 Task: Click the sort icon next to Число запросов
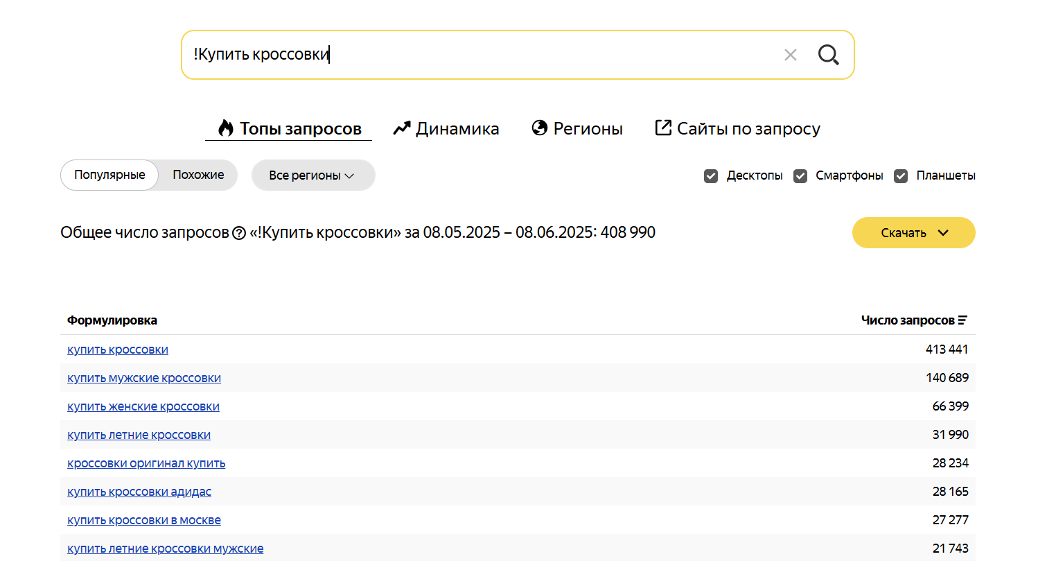(x=962, y=320)
